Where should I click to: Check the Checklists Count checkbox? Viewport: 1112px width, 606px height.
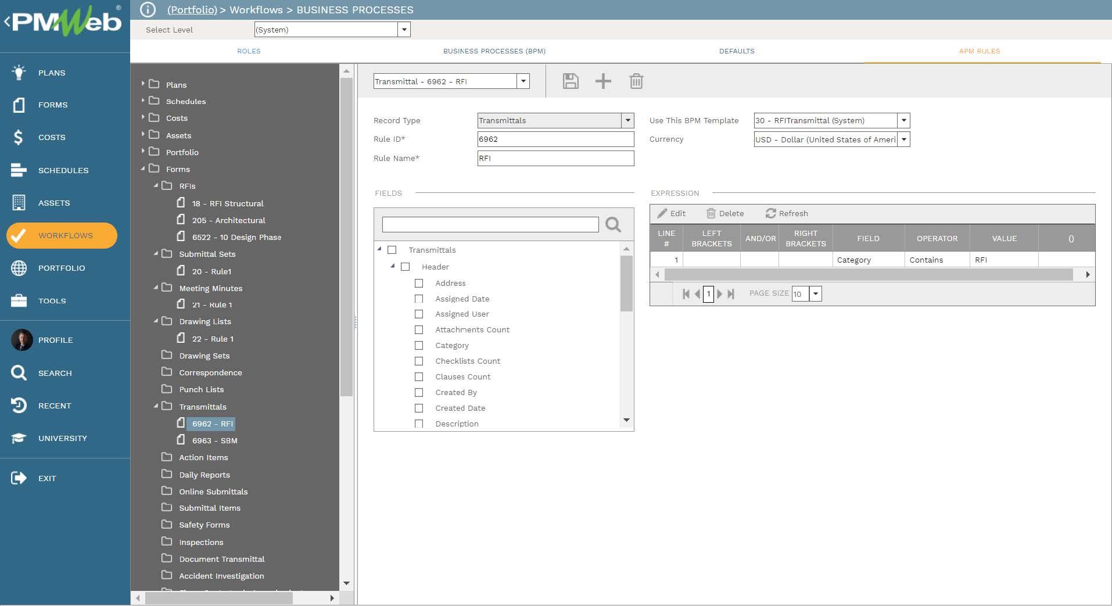[419, 361]
